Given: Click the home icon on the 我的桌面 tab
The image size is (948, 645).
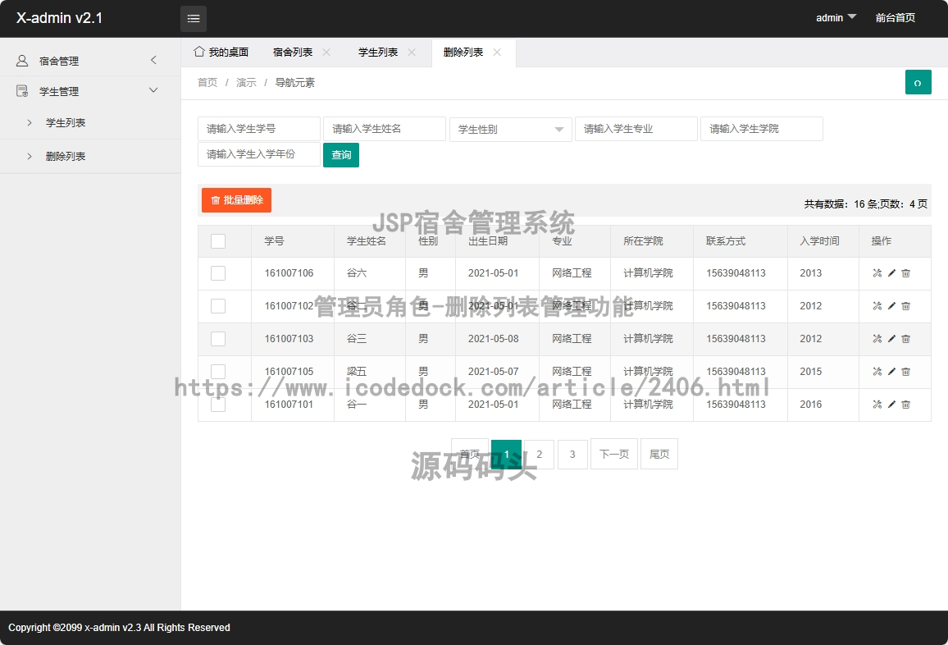Looking at the screenshot, I should tap(199, 52).
